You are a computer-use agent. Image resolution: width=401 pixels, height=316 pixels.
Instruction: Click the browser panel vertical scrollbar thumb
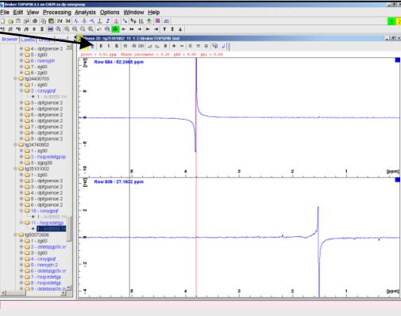coord(68,229)
